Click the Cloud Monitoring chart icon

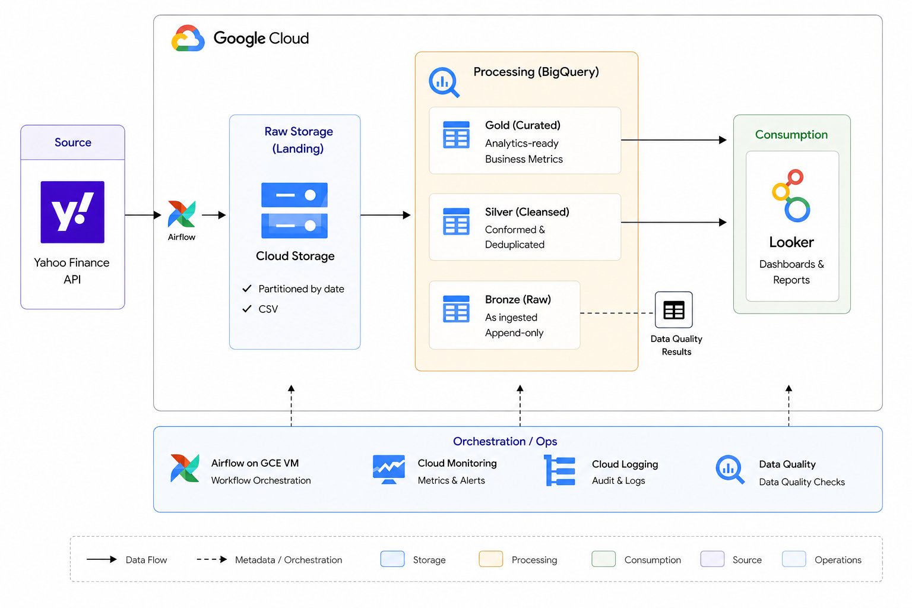click(x=389, y=469)
